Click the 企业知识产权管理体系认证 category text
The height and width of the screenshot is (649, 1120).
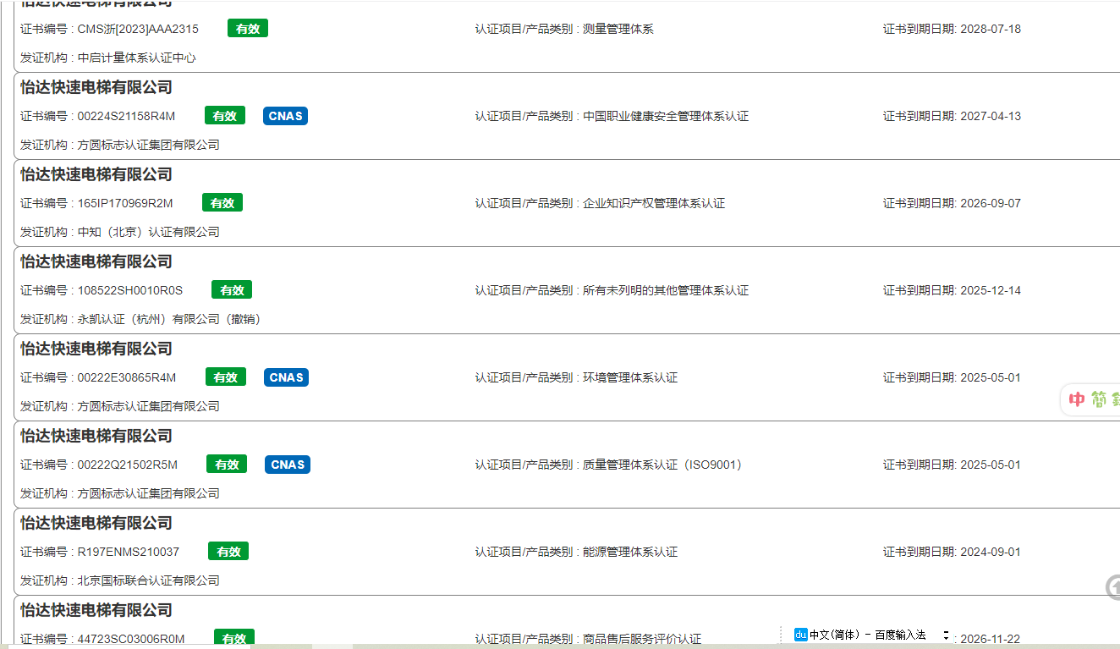[654, 203]
